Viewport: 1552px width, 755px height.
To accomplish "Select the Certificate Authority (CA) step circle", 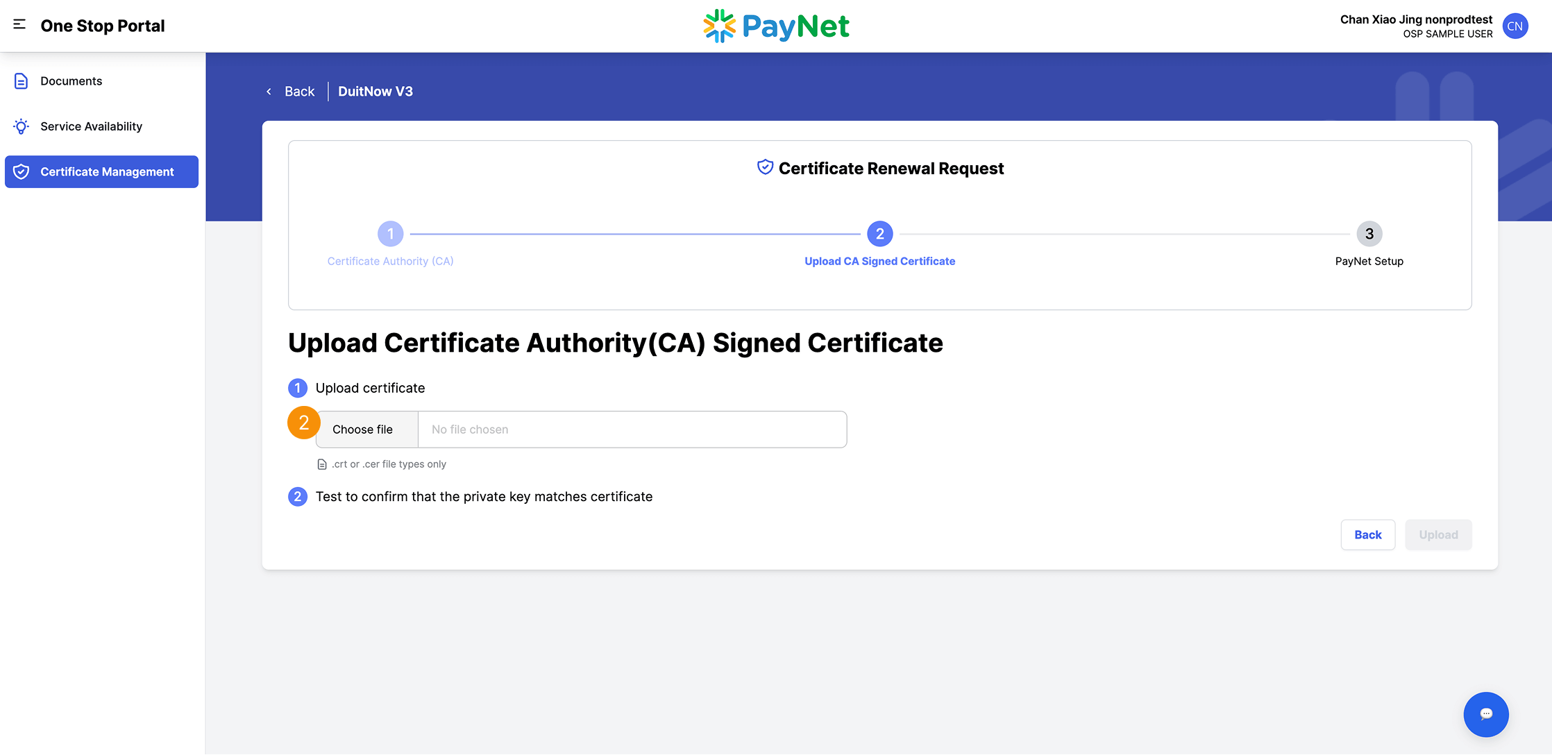I will pyautogui.click(x=390, y=234).
